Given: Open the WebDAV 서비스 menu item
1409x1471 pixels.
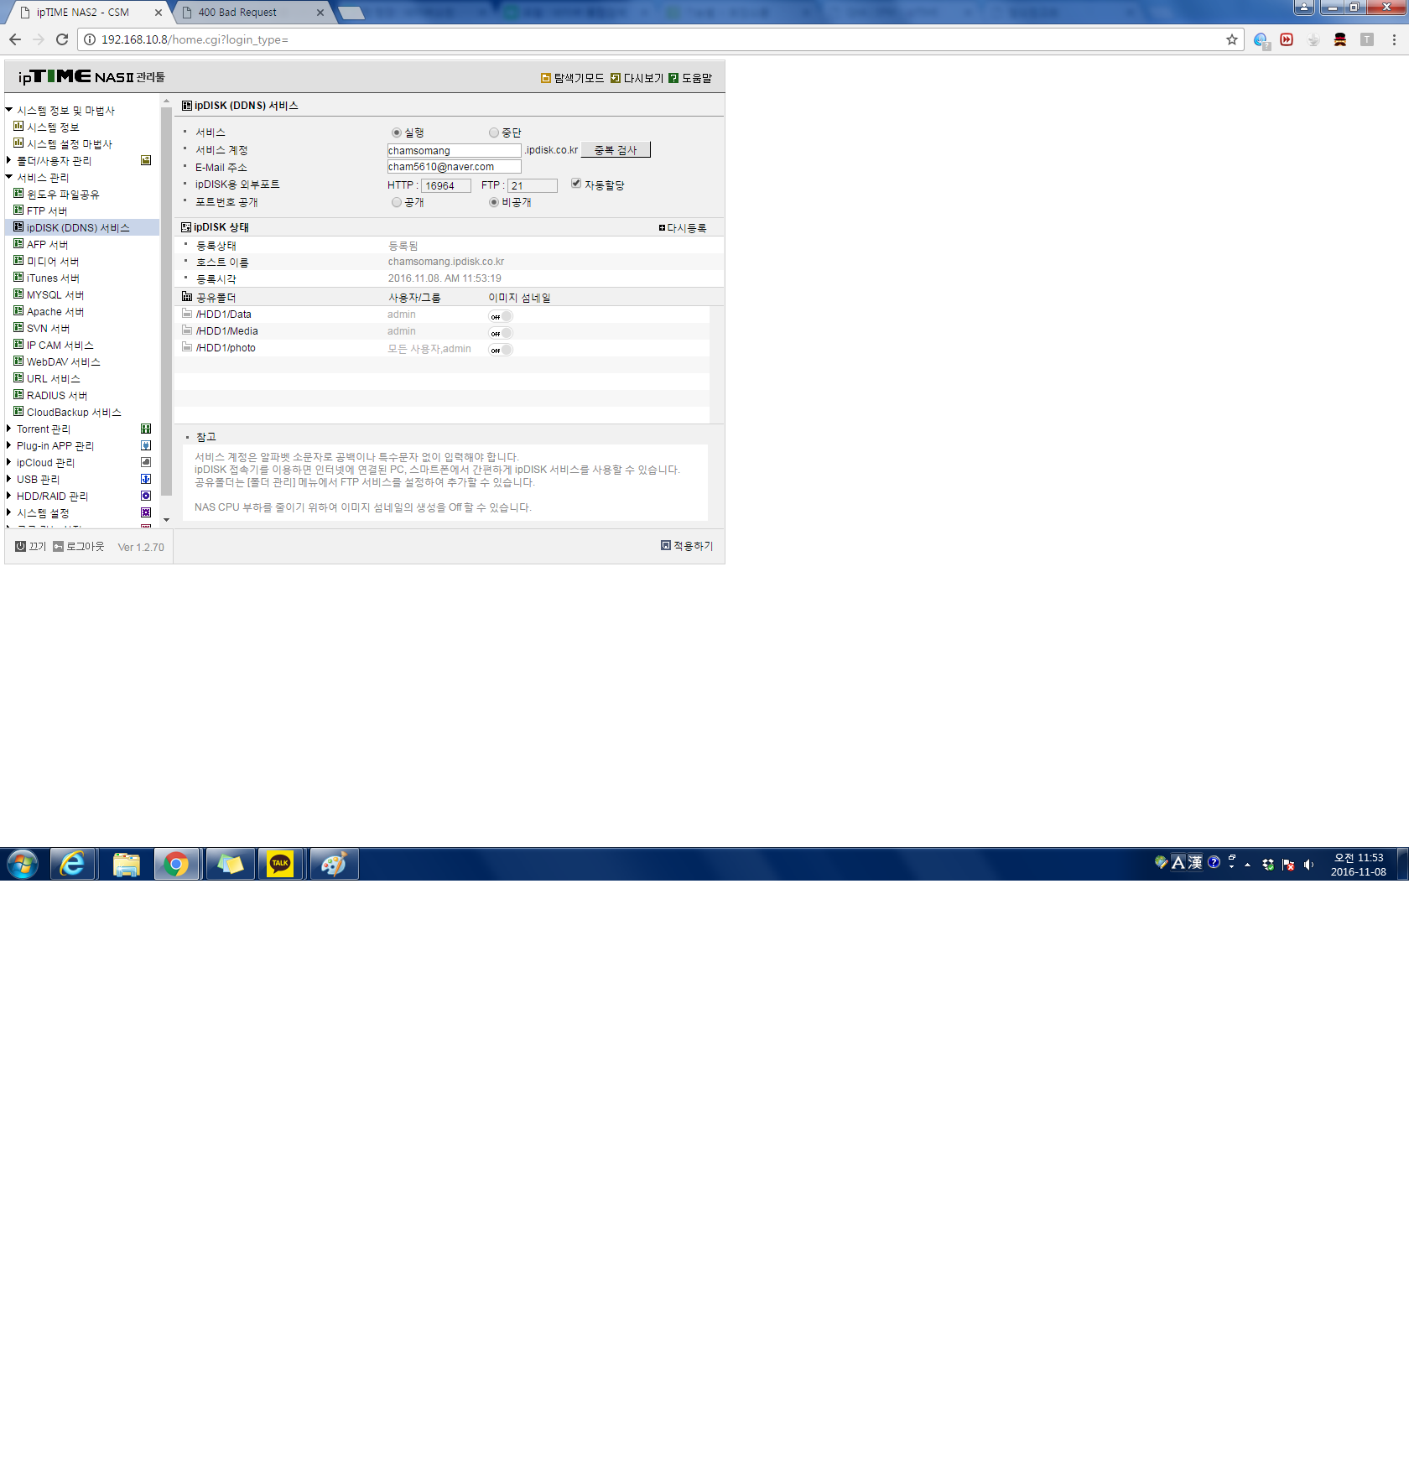Looking at the screenshot, I should (x=63, y=362).
